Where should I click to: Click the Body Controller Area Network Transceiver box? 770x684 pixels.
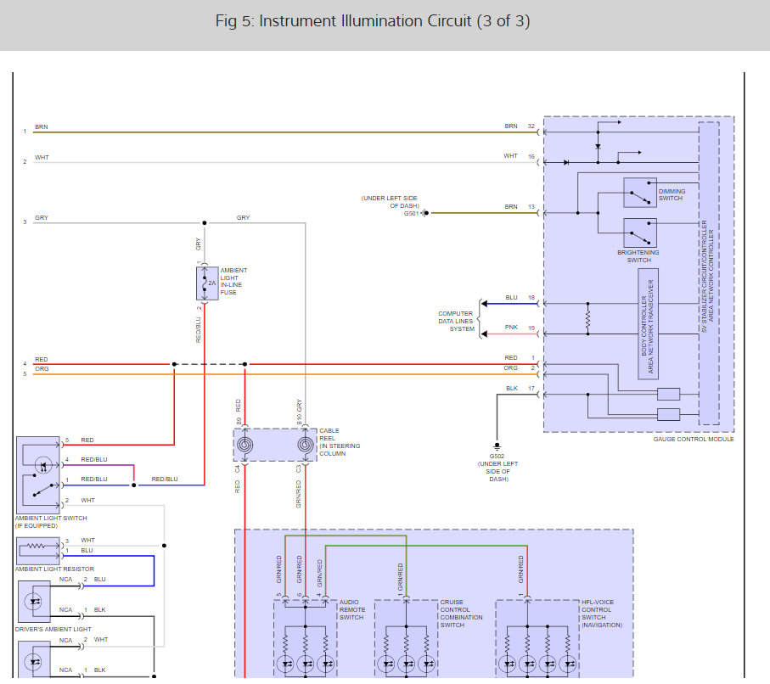pos(648,324)
